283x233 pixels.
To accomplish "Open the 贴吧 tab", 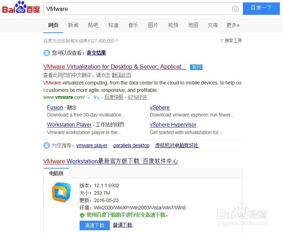I will point(93,25).
